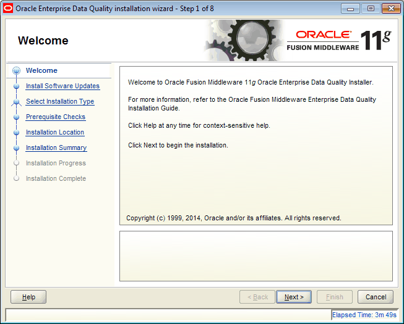This screenshot has width=404, height=324.
Task: Maximize the installation wizard window
Action: click(x=371, y=9)
